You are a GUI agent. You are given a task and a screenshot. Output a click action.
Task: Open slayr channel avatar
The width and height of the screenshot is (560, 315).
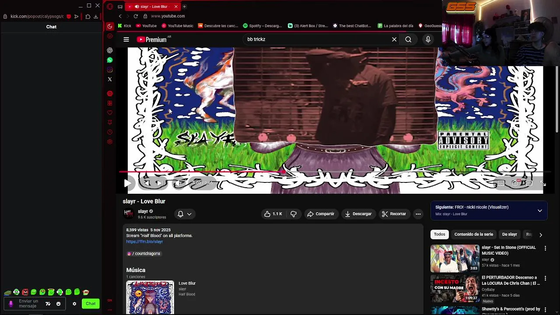128,213
